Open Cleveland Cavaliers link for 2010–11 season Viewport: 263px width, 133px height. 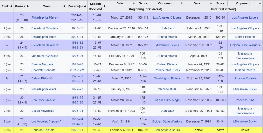click(x=45, y=28)
